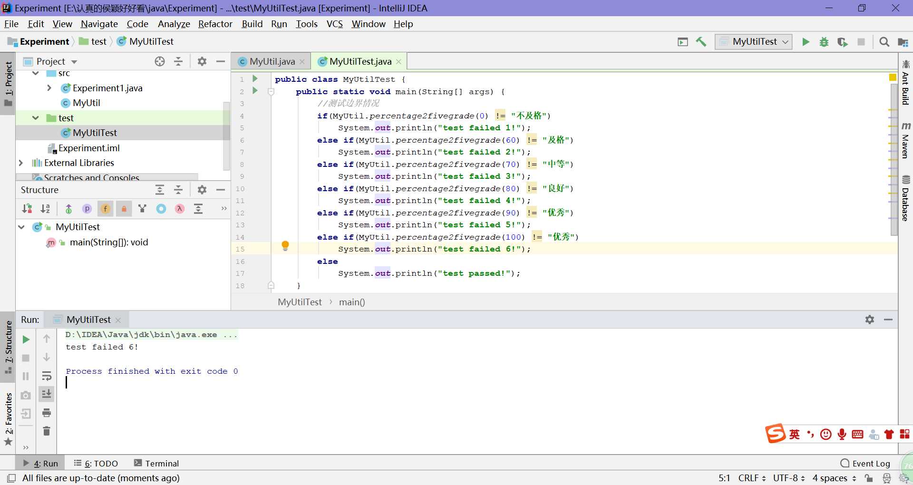
Task: Open the VCS menu
Action: (x=335, y=24)
